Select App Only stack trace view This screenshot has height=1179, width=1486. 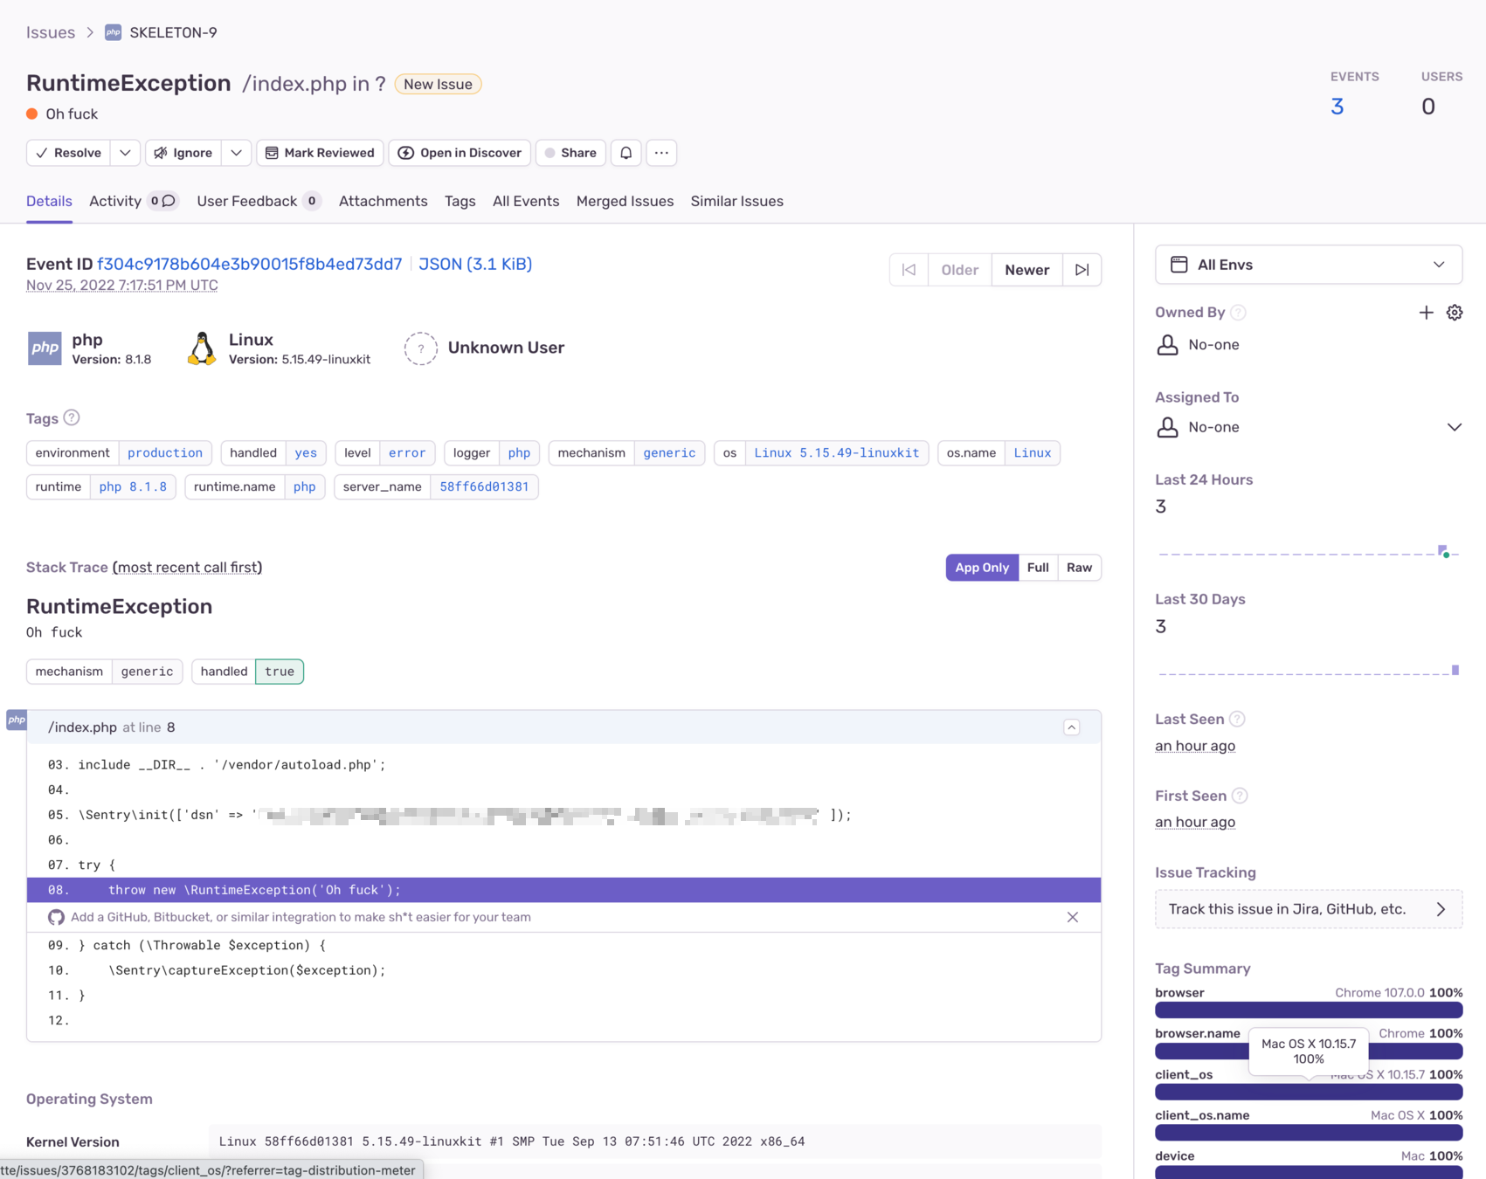click(982, 568)
